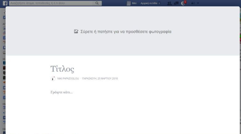Click the author avatar thumbnail
The height and width of the screenshot is (134, 241).
coord(53,79)
